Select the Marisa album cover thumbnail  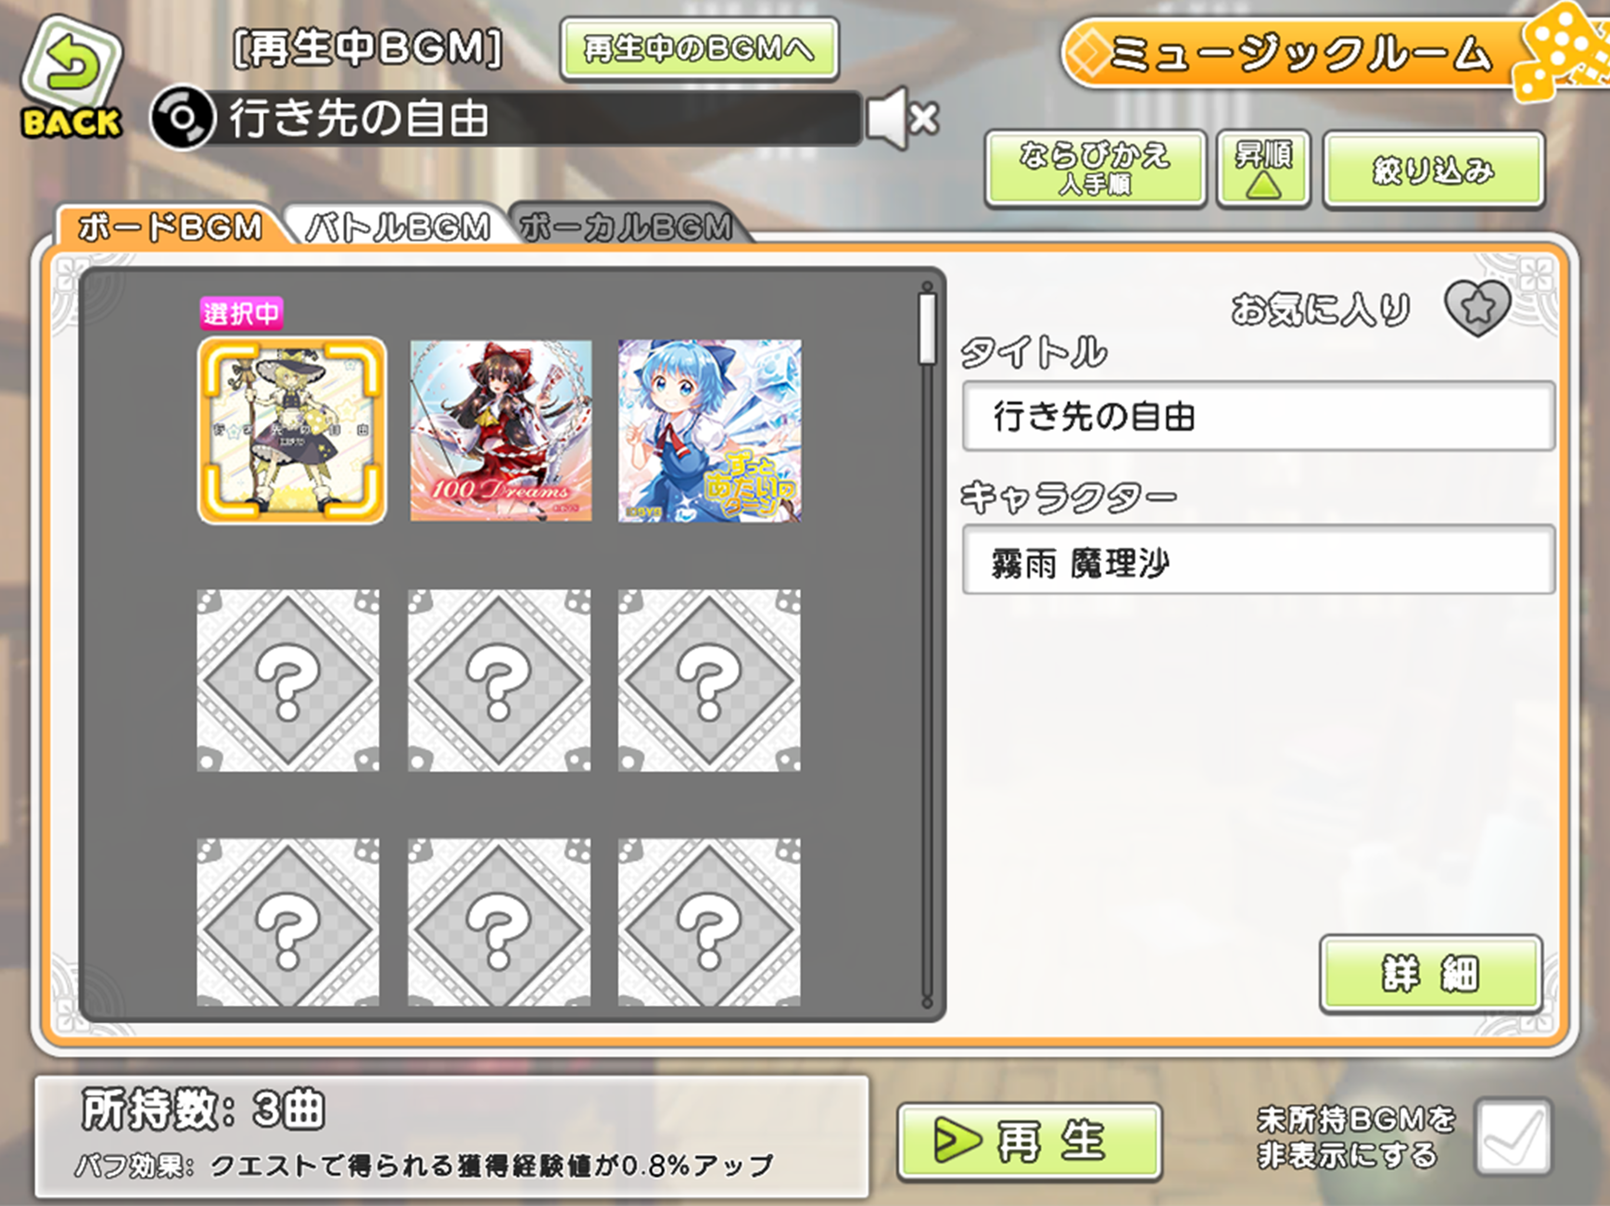(x=292, y=430)
